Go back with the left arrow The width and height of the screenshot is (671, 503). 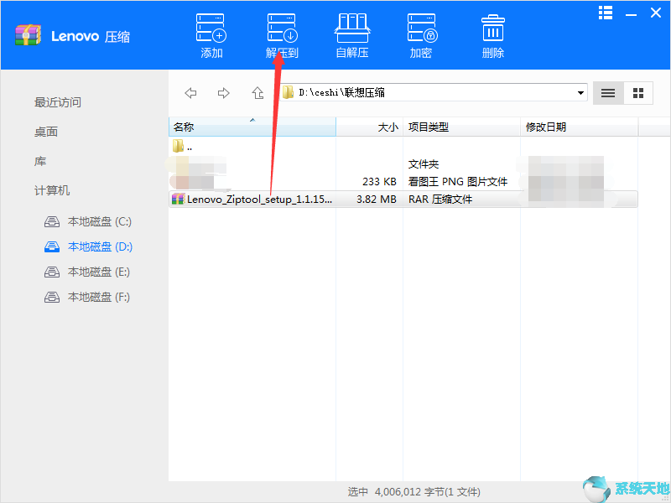190,93
